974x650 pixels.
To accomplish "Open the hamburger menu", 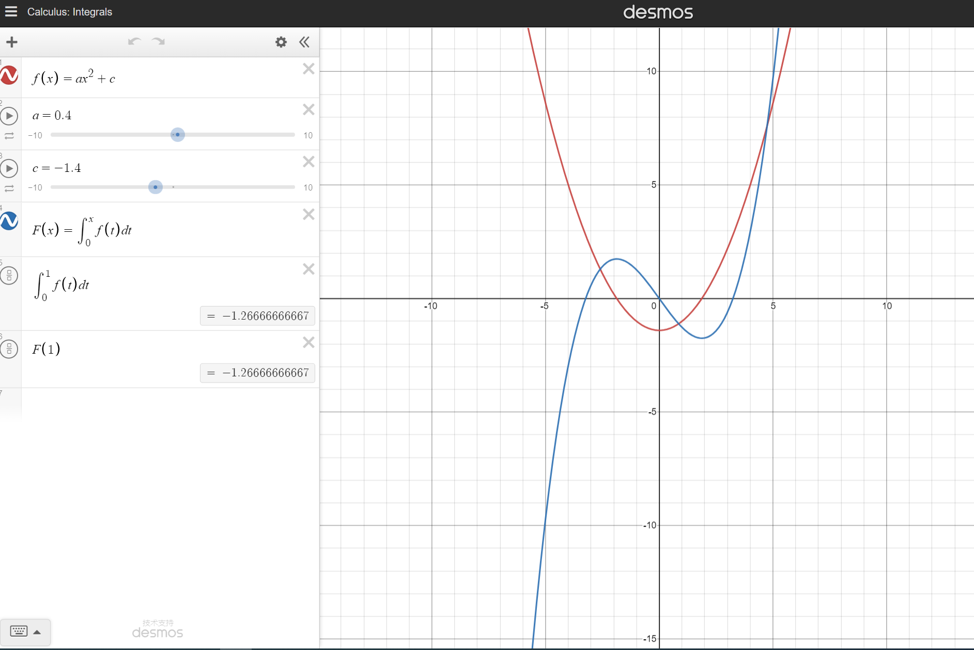I will pyautogui.click(x=11, y=11).
